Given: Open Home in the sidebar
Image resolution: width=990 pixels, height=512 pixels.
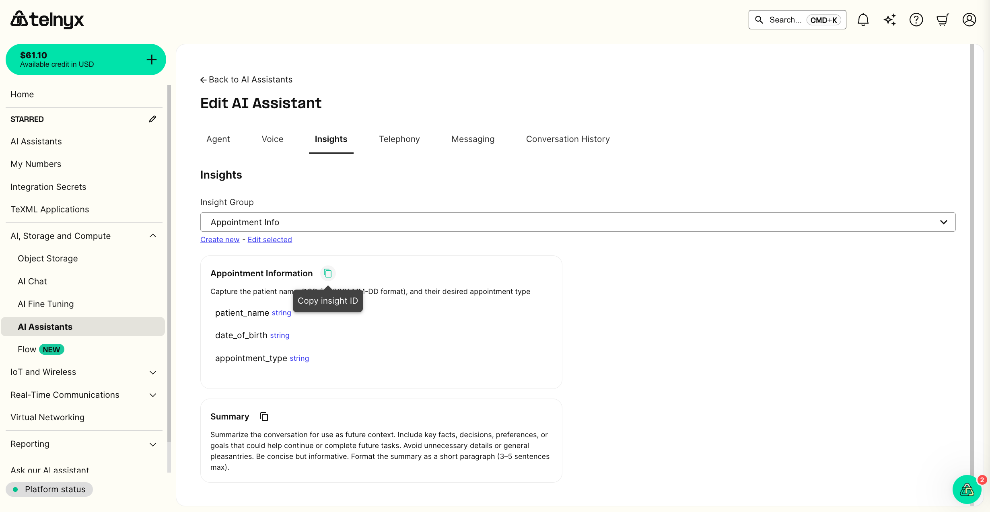Looking at the screenshot, I should (x=22, y=94).
